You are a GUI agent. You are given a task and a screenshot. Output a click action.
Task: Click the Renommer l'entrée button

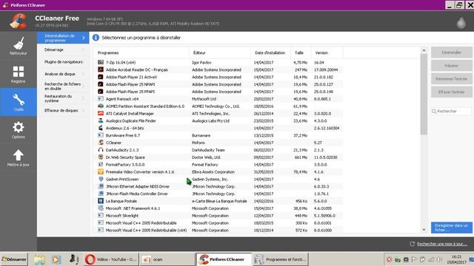pos(451,79)
